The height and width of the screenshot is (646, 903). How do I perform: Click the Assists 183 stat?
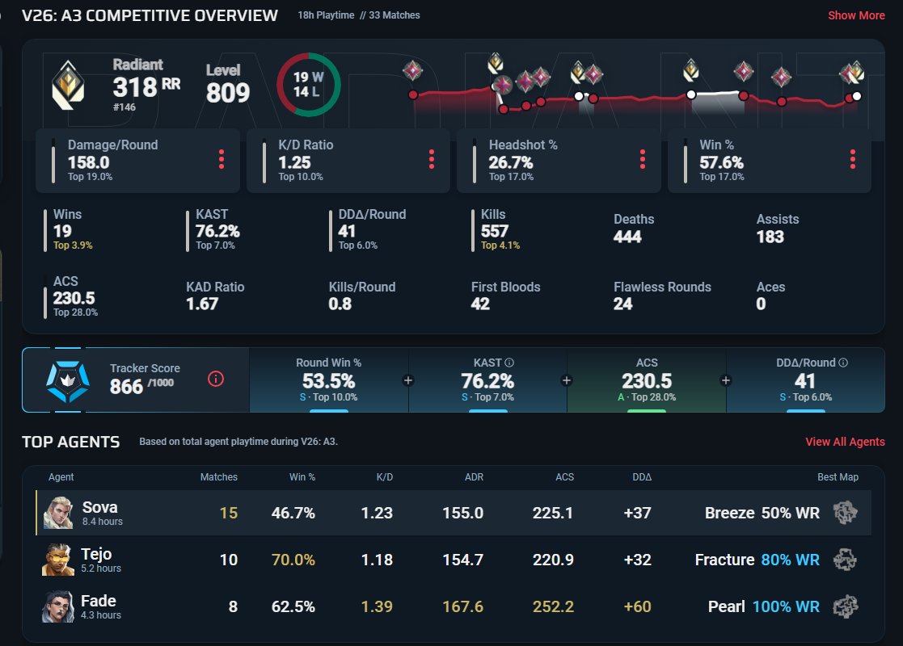point(778,228)
